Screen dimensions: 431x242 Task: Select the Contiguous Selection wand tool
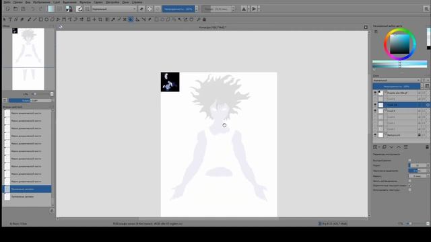[x=180, y=19]
